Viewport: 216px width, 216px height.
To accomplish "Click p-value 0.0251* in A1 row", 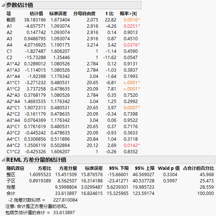I will (x=132, y=26).
